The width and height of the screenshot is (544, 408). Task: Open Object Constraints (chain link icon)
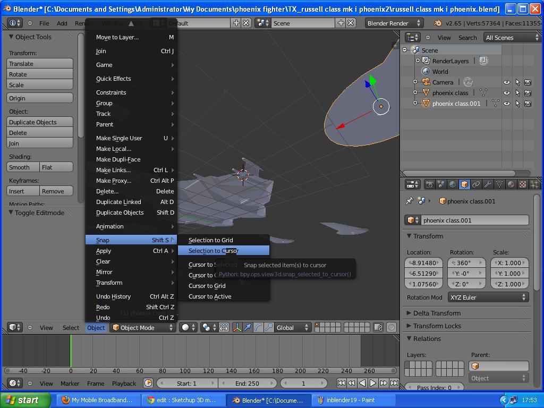coord(475,184)
